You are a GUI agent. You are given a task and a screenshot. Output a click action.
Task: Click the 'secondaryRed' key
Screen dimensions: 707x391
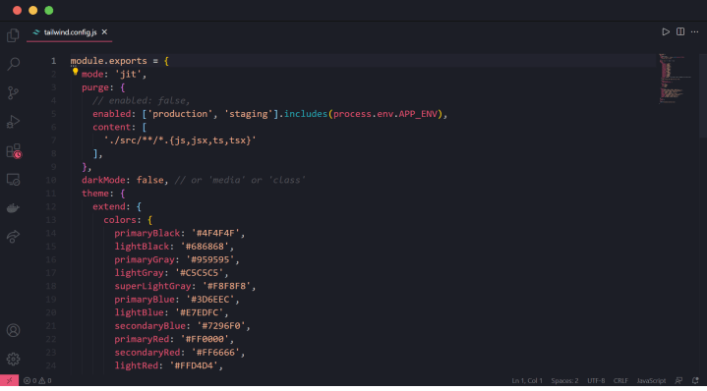[x=147, y=353]
